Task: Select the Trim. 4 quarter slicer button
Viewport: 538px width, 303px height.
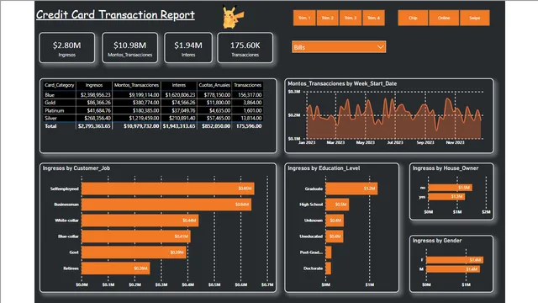Action: point(373,18)
